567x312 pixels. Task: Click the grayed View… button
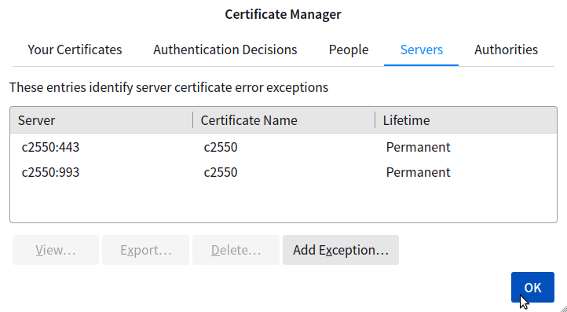point(56,250)
